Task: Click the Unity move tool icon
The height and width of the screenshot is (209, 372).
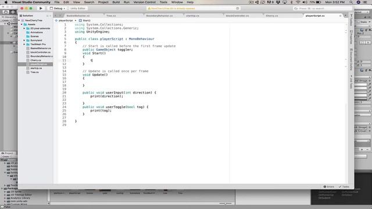Action: point(13,12)
